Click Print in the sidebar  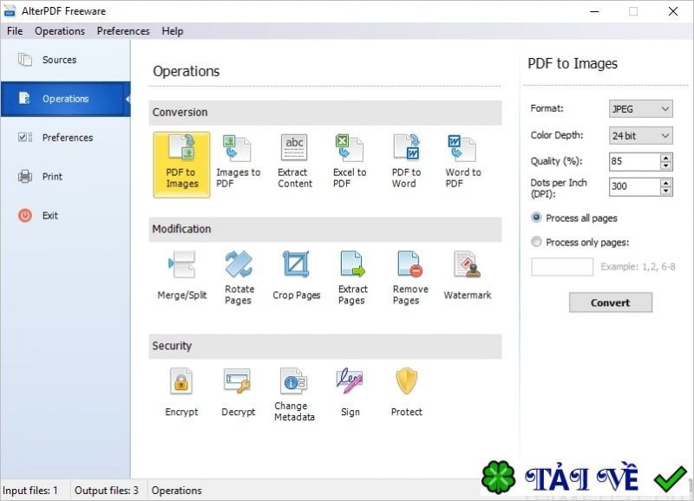point(66,177)
